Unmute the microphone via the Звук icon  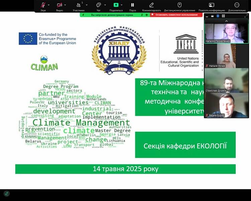pos(43,5)
